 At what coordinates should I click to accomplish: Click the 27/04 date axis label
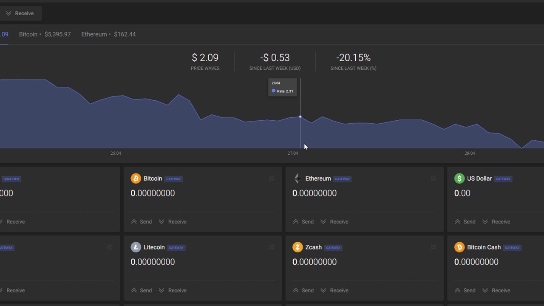[293, 153]
